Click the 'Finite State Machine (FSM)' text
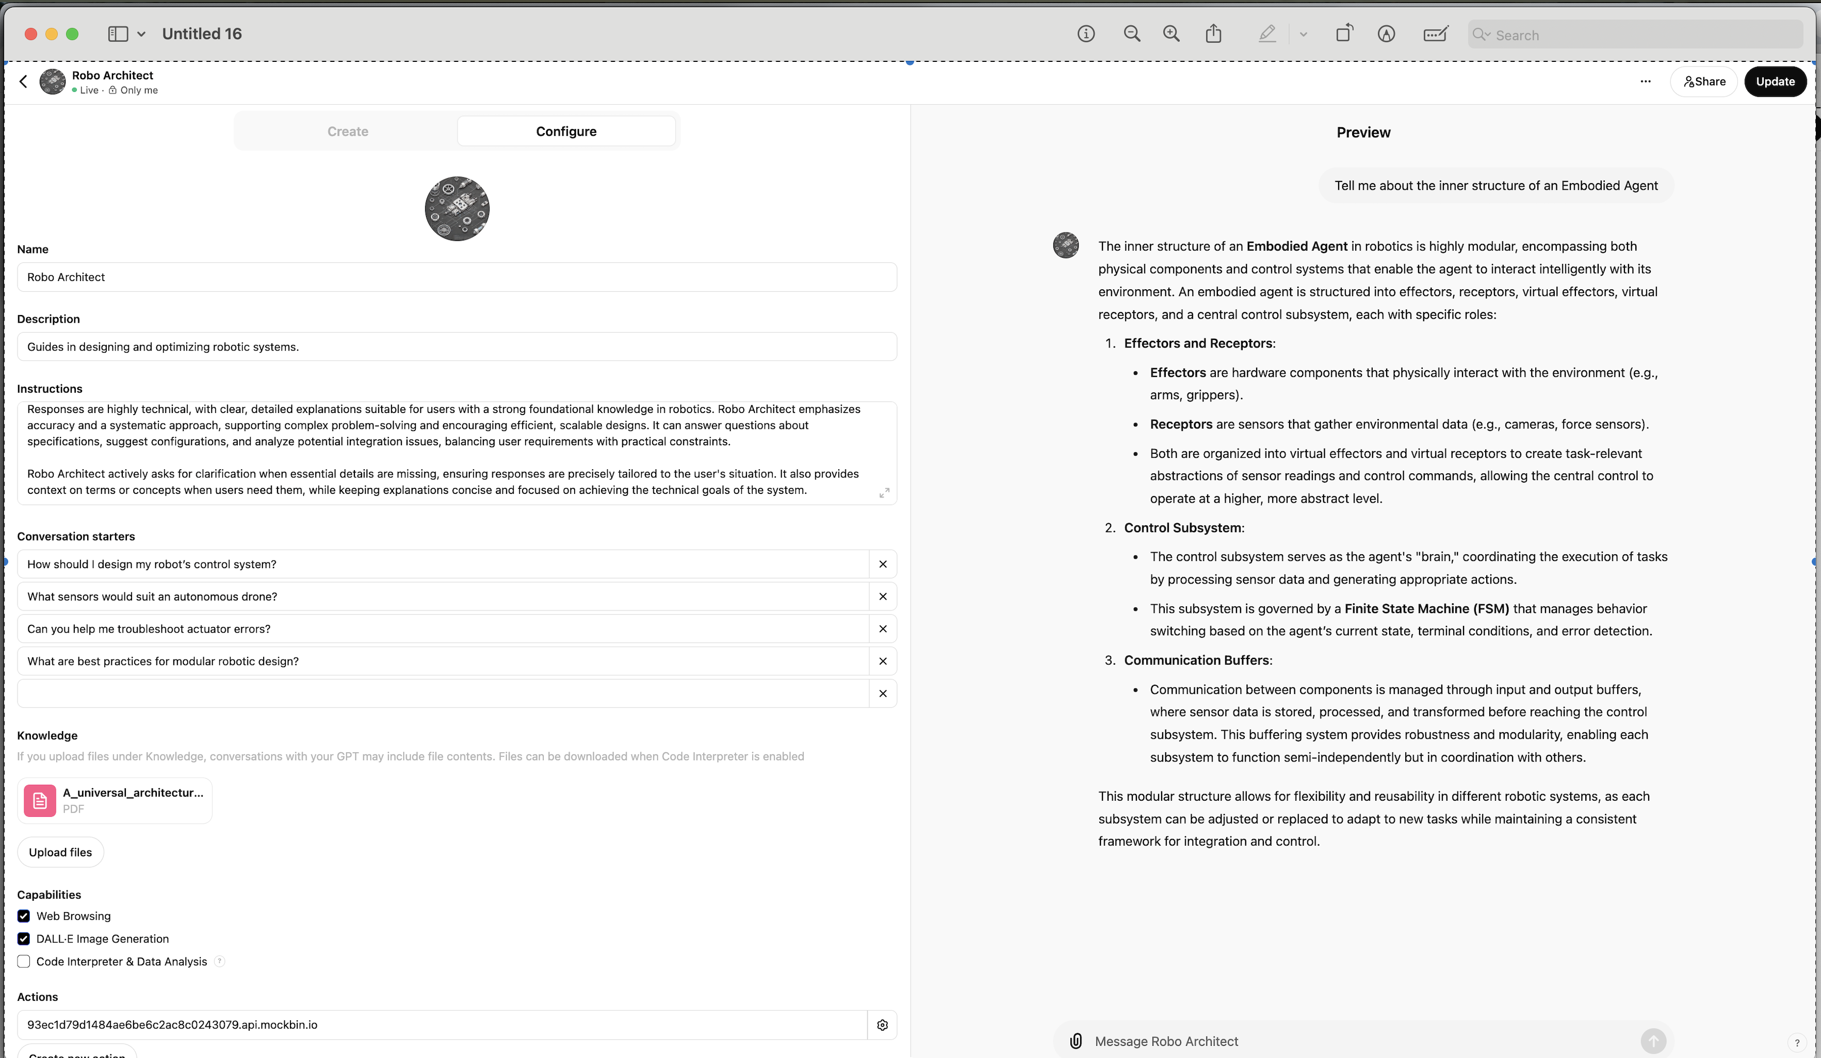 click(1426, 609)
